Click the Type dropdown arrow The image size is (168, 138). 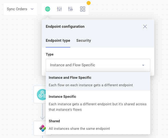(x=143, y=65)
